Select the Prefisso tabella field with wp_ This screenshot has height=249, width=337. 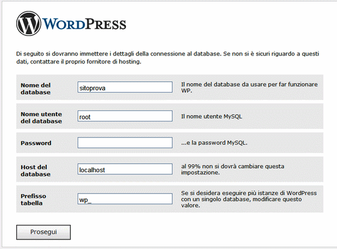[x=125, y=199]
